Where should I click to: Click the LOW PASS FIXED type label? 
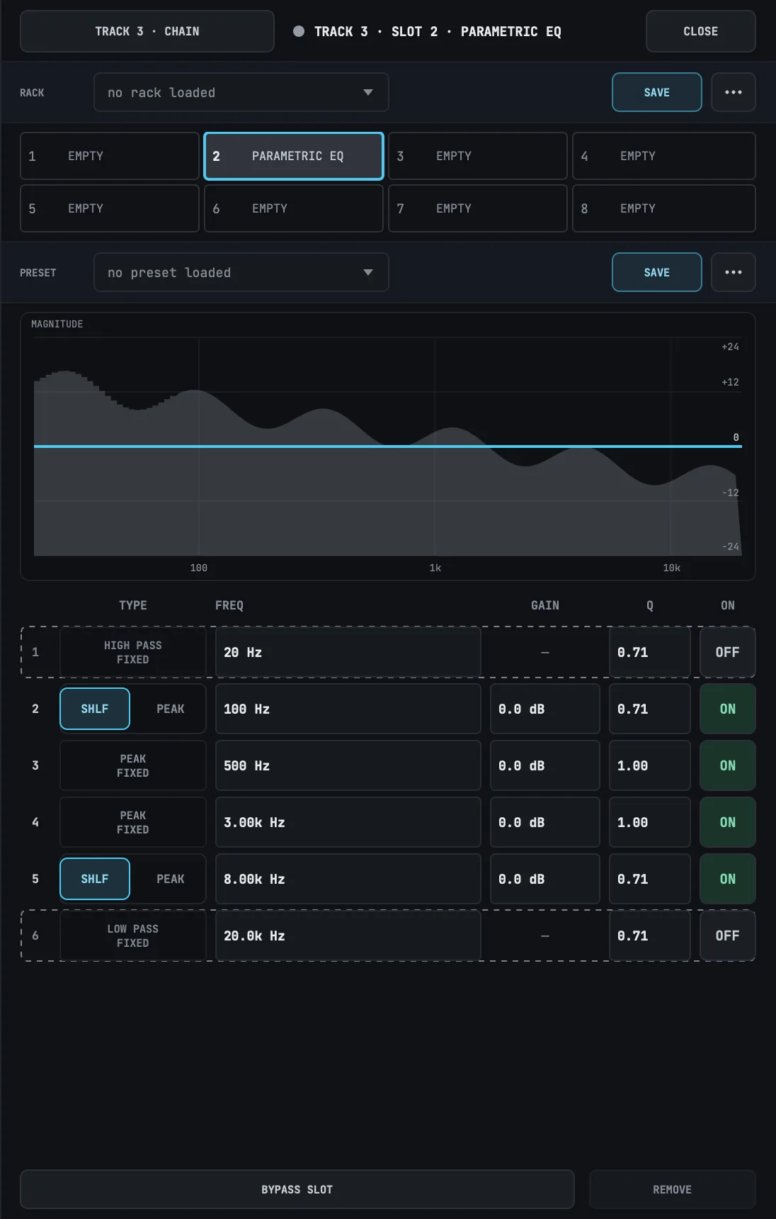click(x=133, y=936)
